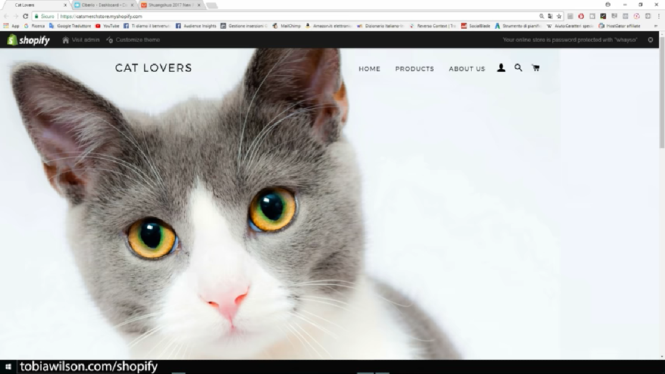Open the account login icon
665x374 pixels.
(x=501, y=68)
